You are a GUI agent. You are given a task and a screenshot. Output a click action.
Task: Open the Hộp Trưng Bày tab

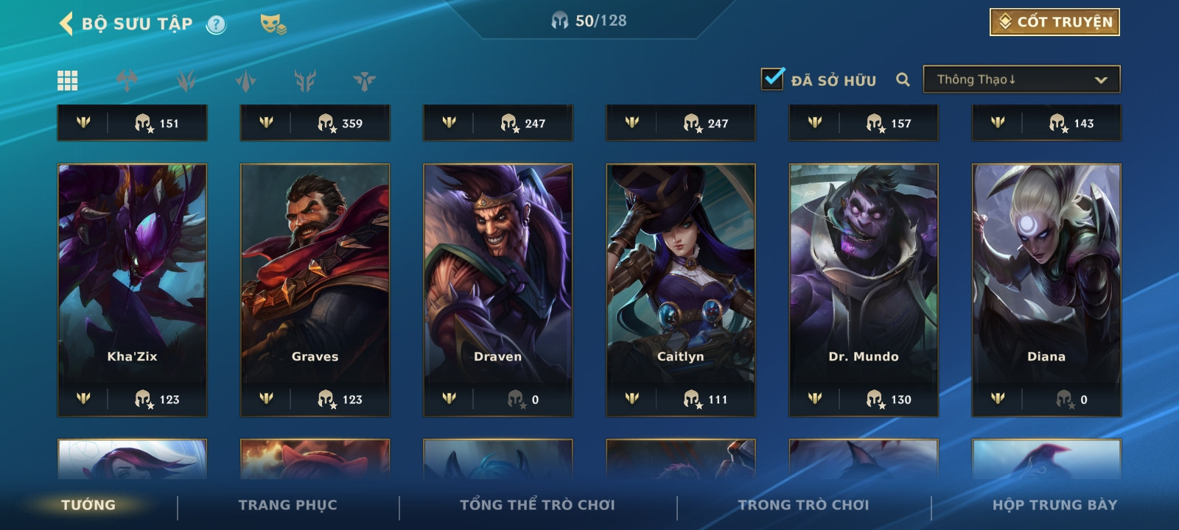pyautogui.click(x=1054, y=505)
